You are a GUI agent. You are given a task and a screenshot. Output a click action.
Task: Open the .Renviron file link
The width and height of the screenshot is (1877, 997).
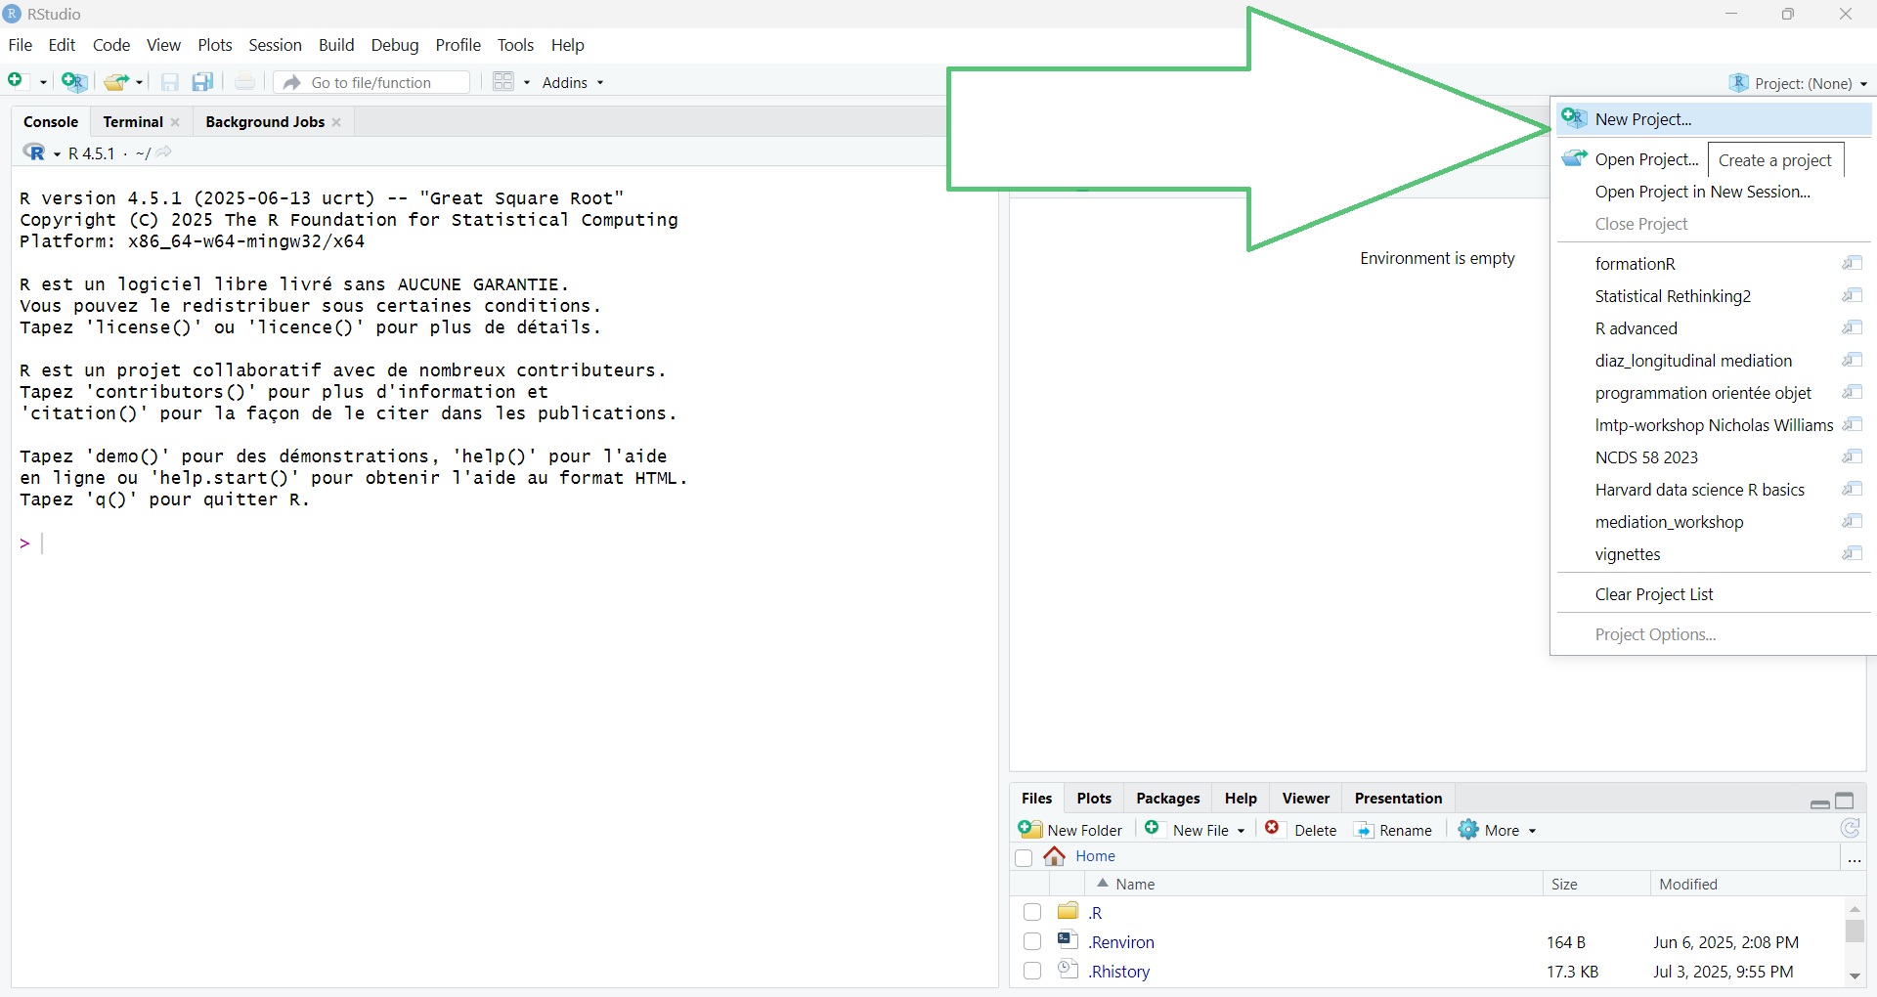point(1121,942)
